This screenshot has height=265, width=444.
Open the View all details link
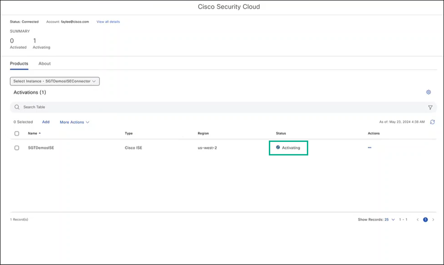pos(108,22)
